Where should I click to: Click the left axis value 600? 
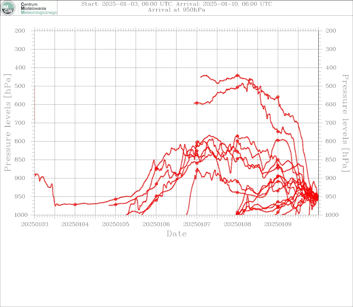20,104
